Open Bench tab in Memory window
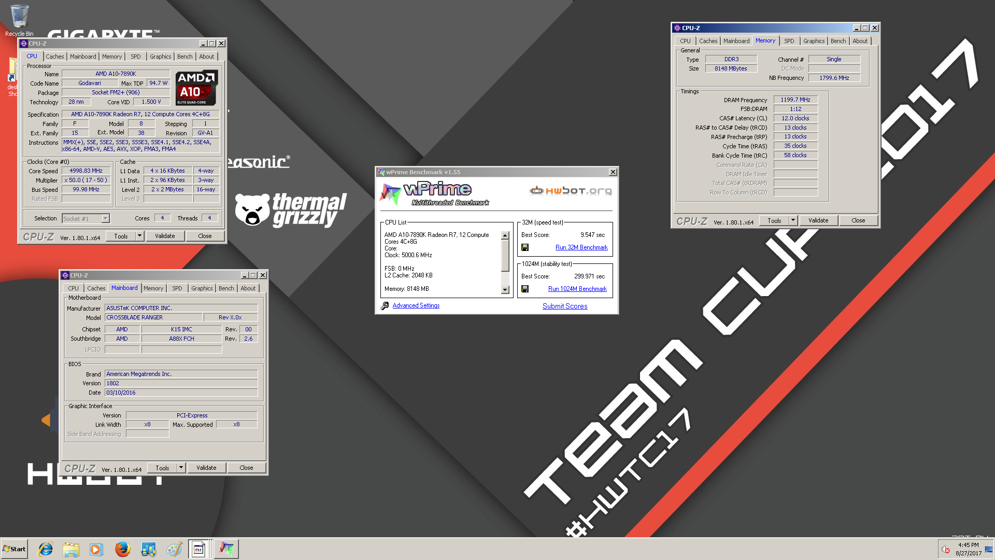995x560 pixels. [x=838, y=41]
